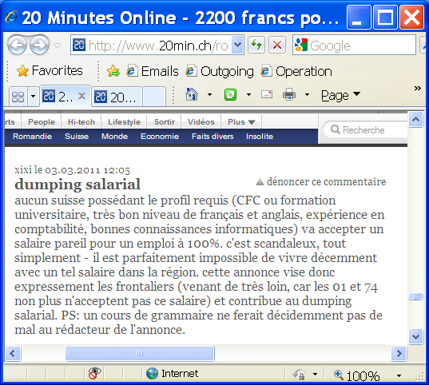This screenshot has height=385, width=429.
Task: Switch to the second 20 Minutes tab
Action: (117, 97)
